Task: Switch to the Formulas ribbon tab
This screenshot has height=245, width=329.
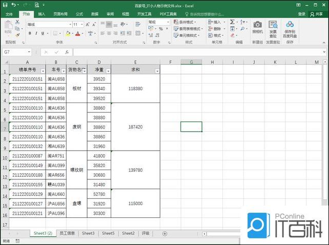Action: tap(79, 14)
